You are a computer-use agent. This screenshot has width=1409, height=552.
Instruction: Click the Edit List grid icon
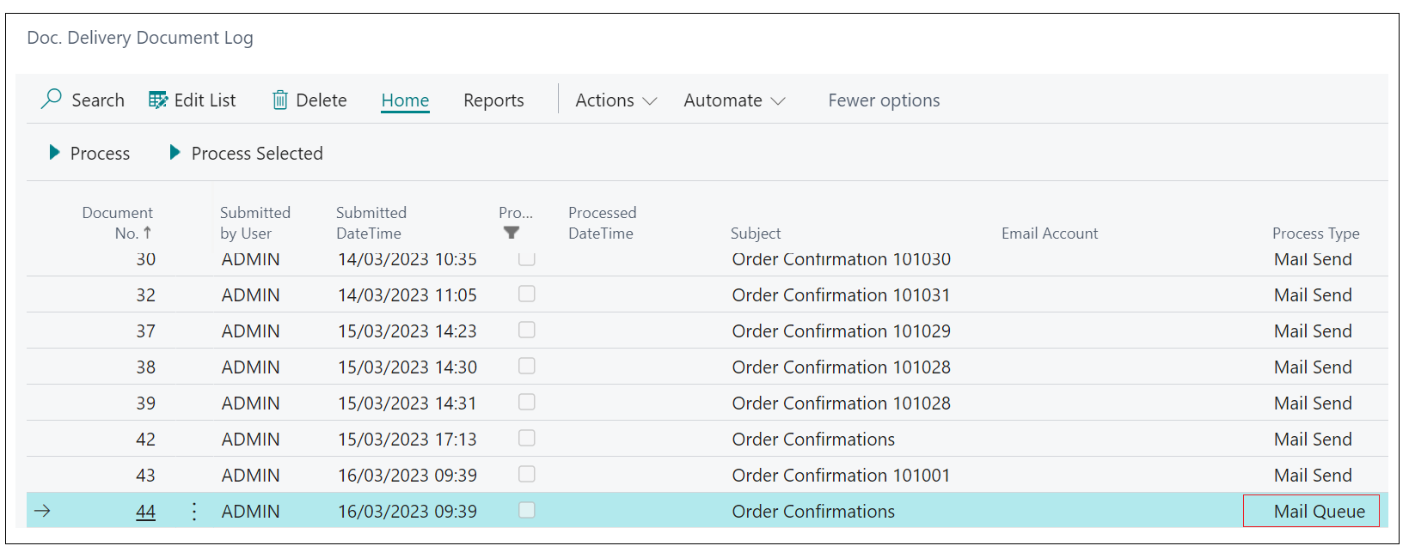pos(158,100)
